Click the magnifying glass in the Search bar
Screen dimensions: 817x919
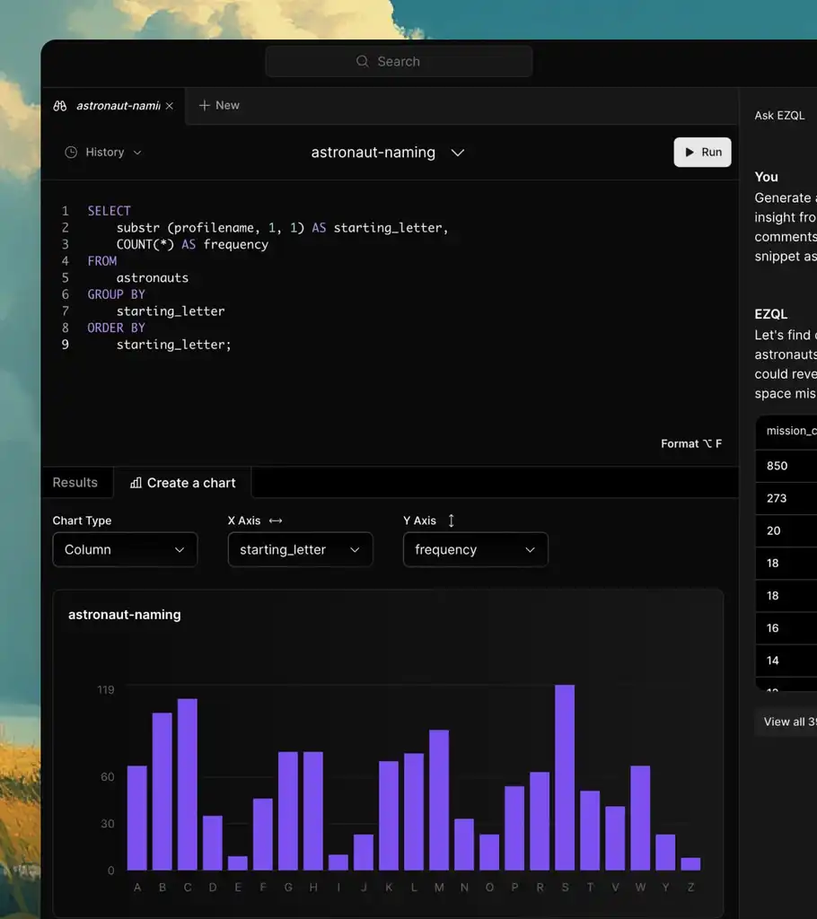(362, 61)
